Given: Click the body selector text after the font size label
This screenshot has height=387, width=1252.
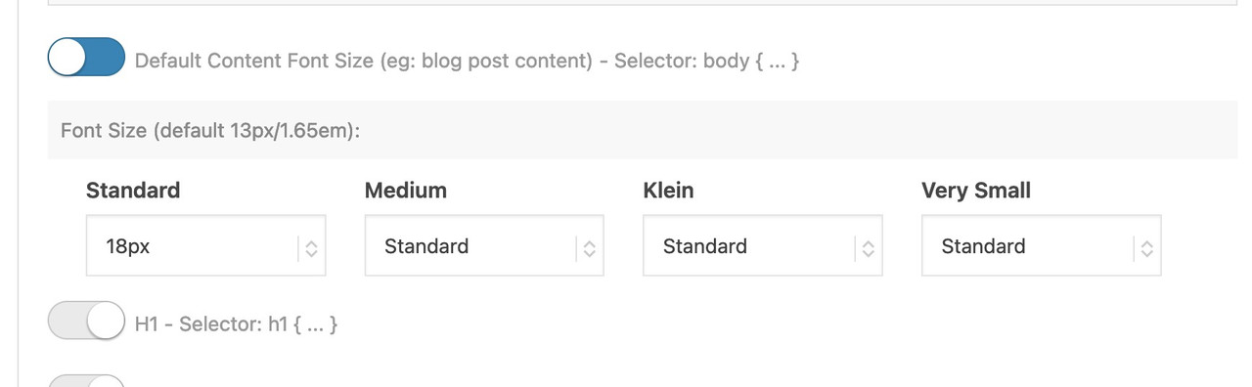Looking at the screenshot, I should coord(707,61).
